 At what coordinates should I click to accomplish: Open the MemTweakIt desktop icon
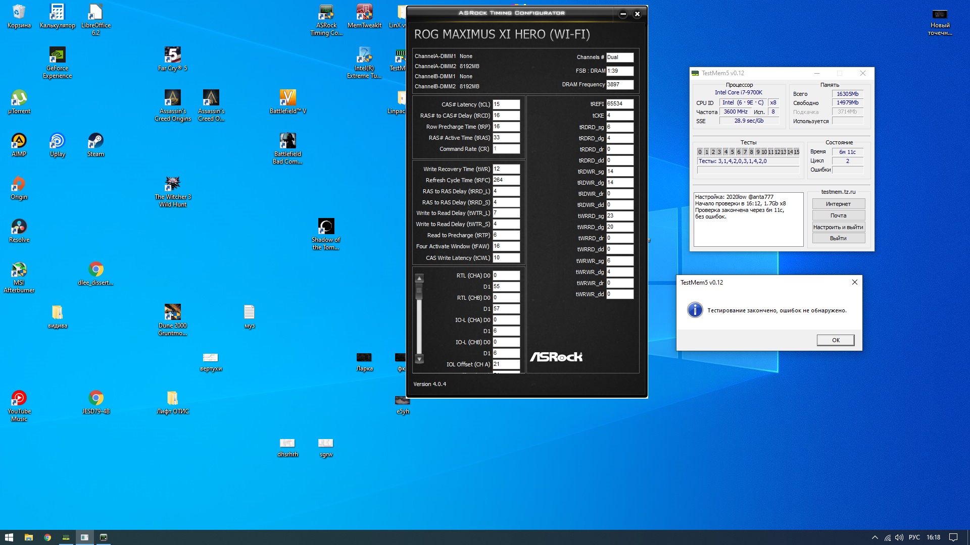[364, 13]
